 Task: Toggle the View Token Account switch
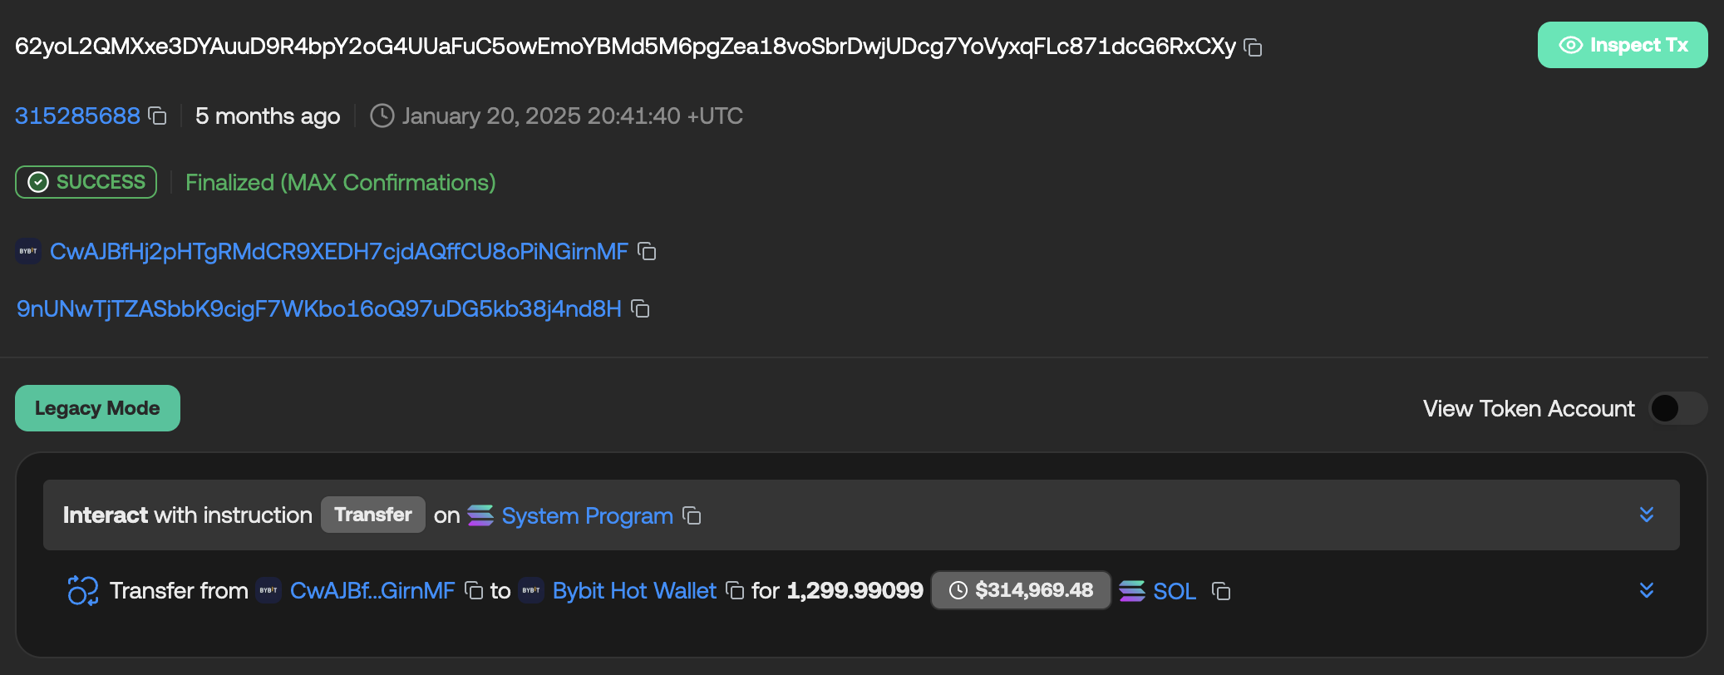pos(1677,408)
